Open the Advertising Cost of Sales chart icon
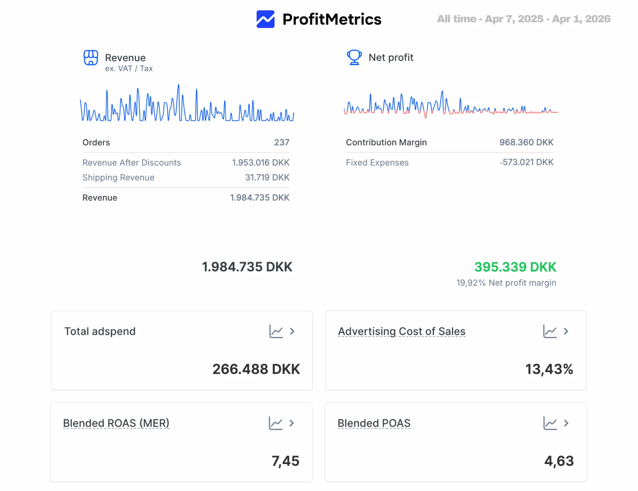The image size is (638, 491). [x=550, y=331]
